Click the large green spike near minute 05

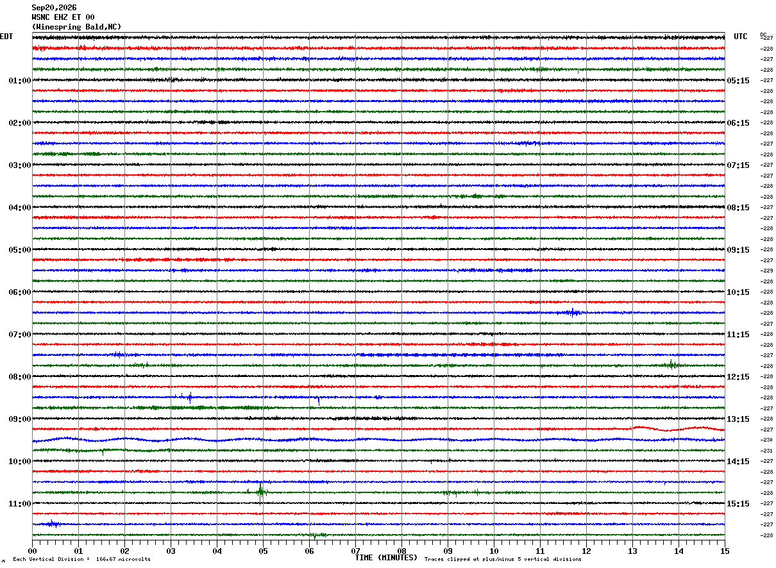click(x=260, y=492)
